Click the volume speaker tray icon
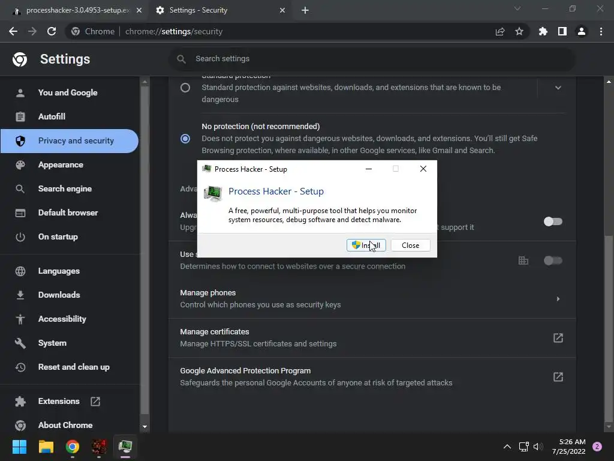 (538, 447)
